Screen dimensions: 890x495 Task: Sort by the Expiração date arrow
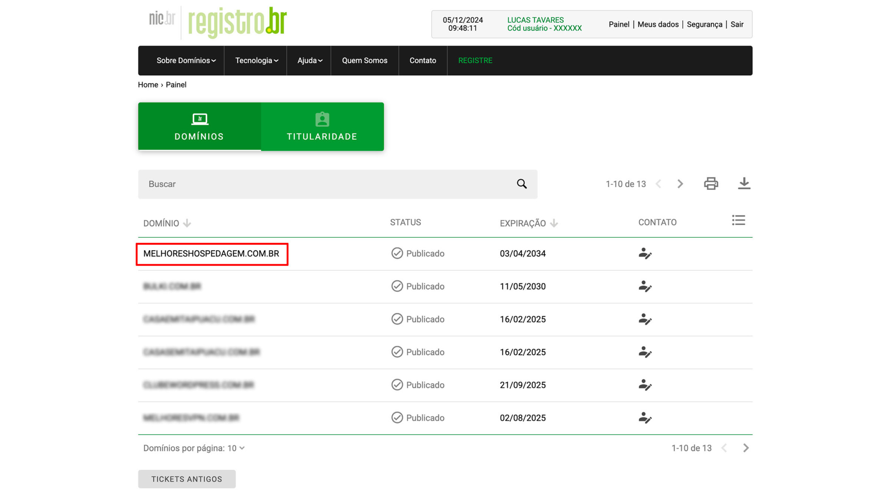pyautogui.click(x=554, y=223)
